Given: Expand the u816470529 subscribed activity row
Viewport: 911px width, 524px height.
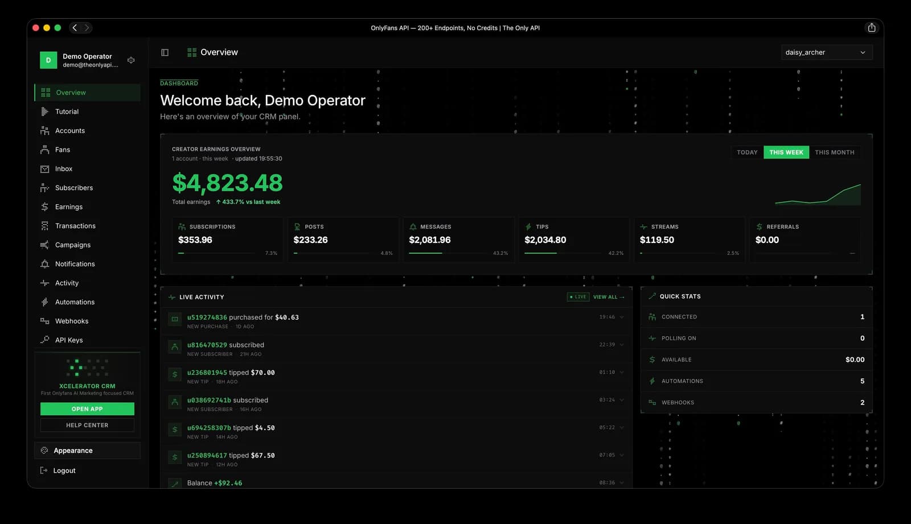Looking at the screenshot, I should (621, 345).
